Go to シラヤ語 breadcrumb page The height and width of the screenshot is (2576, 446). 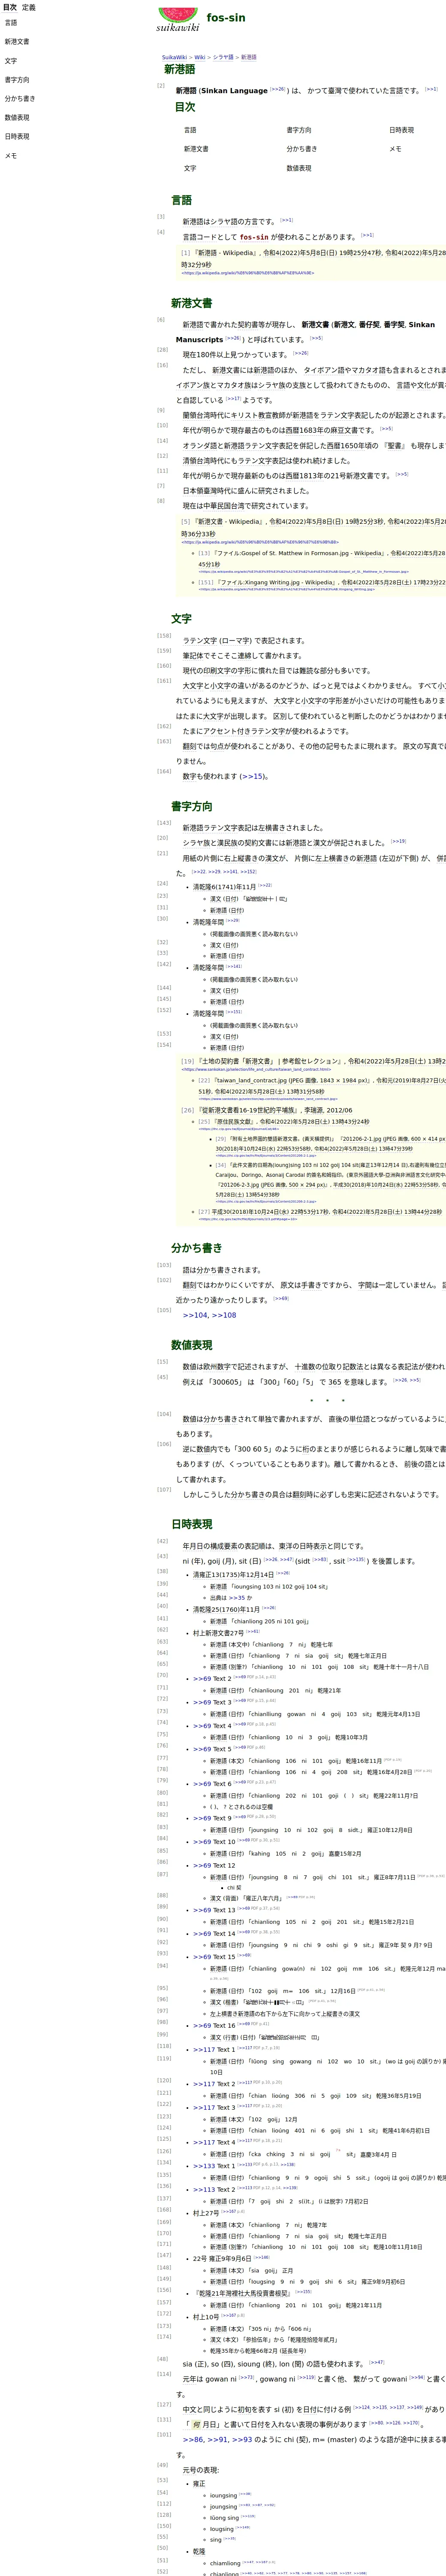tap(223, 57)
